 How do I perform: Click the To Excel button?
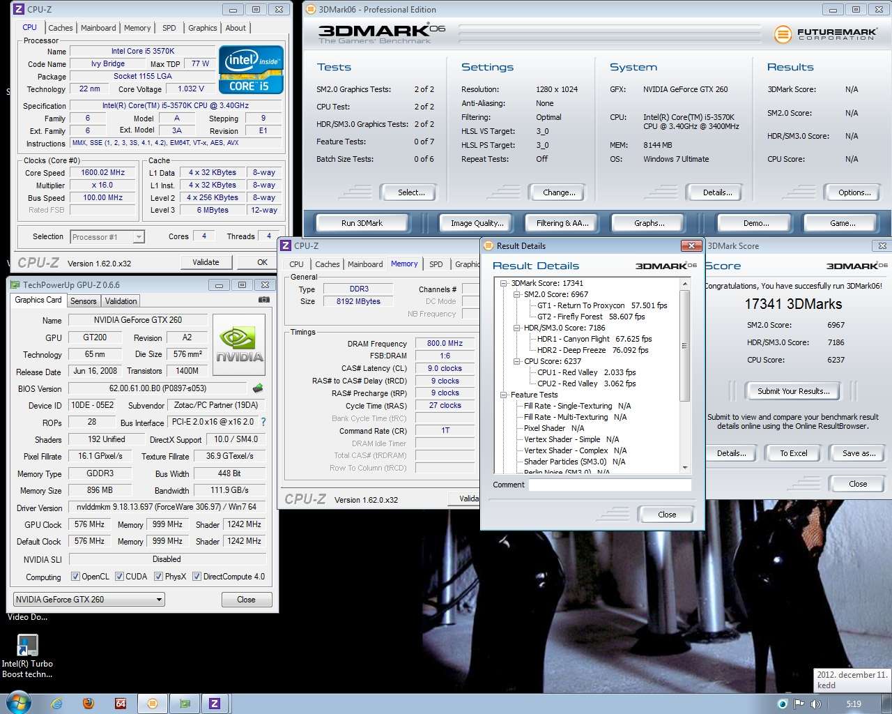[x=794, y=453]
